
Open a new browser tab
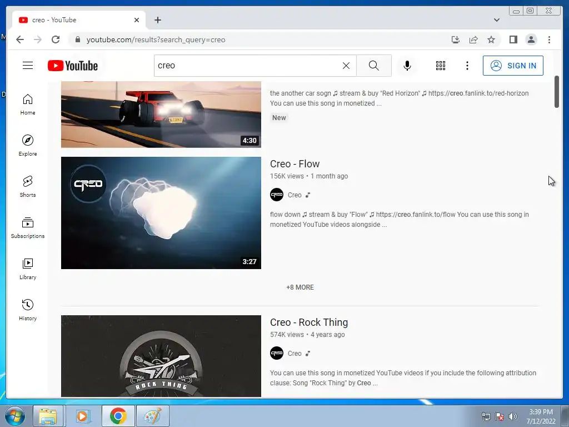click(157, 20)
